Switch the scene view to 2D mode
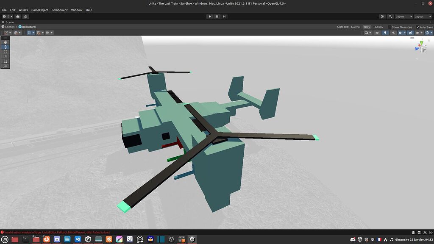Screen dimensions: 434x244 pyautogui.click(x=377, y=33)
